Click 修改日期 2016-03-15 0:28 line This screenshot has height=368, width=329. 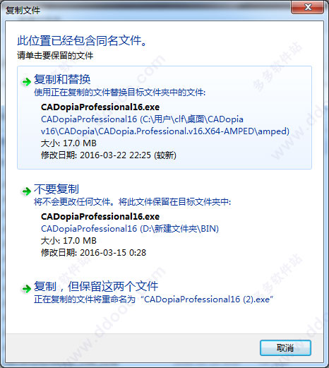point(93,253)
